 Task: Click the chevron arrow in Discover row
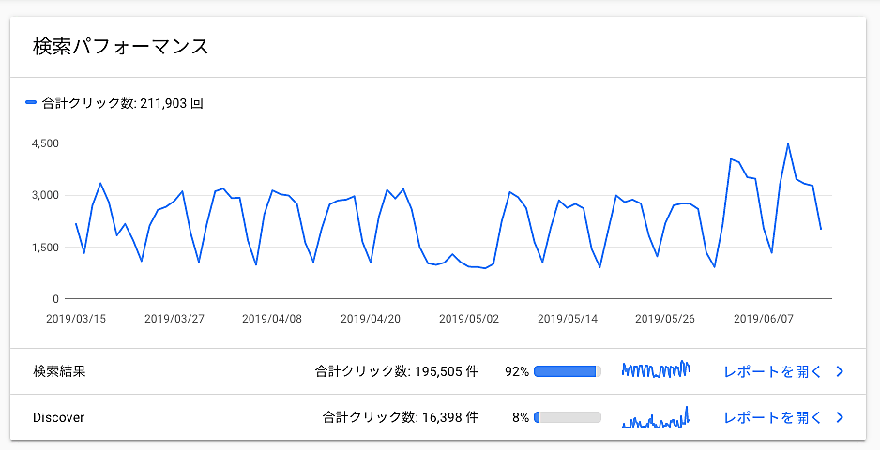coord(840,417)
